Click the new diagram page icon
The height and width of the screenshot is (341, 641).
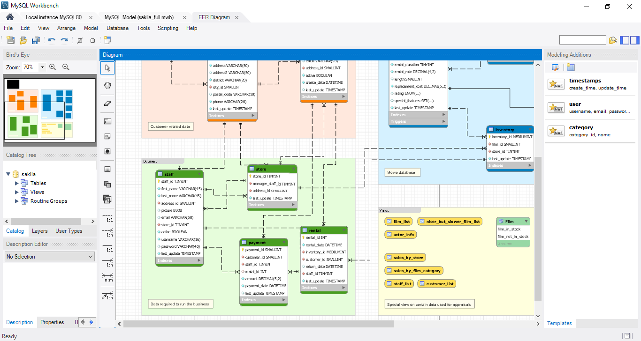point(107,40)
